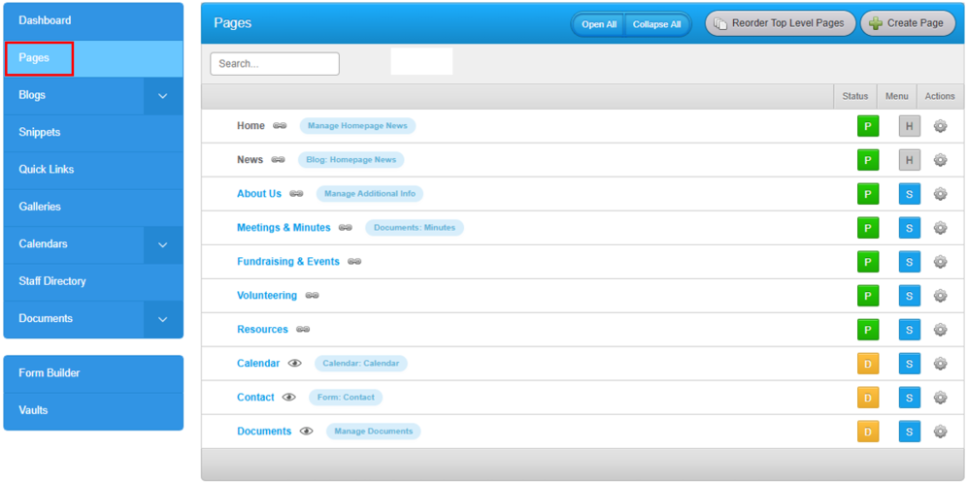Open gear actions for Calendar page
This screenshot has width=968, height=482.
tap(940, 364)
